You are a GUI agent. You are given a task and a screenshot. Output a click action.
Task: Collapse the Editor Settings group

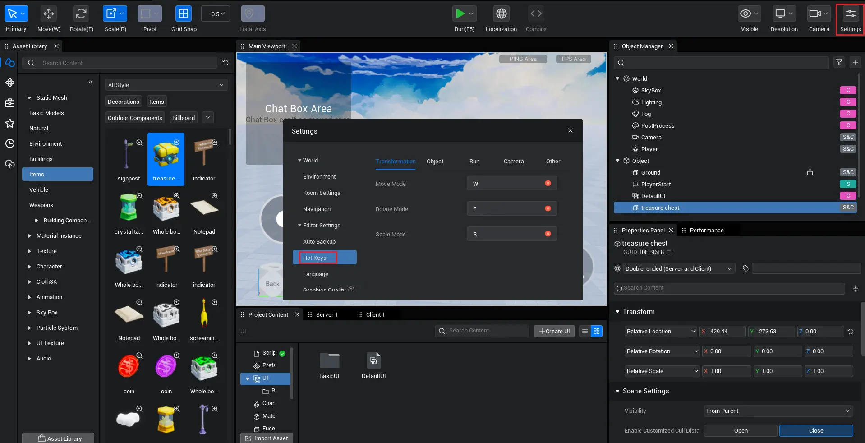(299, 225)
